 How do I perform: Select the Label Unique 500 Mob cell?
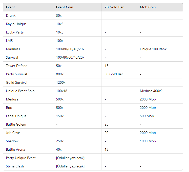click(147, 116)
